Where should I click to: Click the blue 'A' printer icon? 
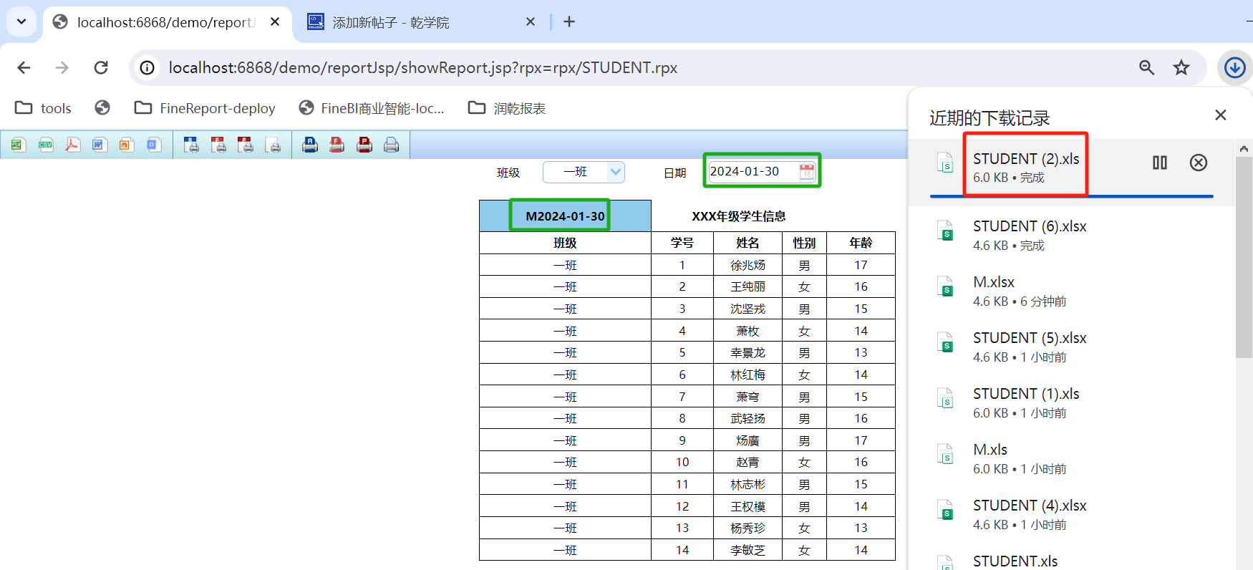click(309, 145)
